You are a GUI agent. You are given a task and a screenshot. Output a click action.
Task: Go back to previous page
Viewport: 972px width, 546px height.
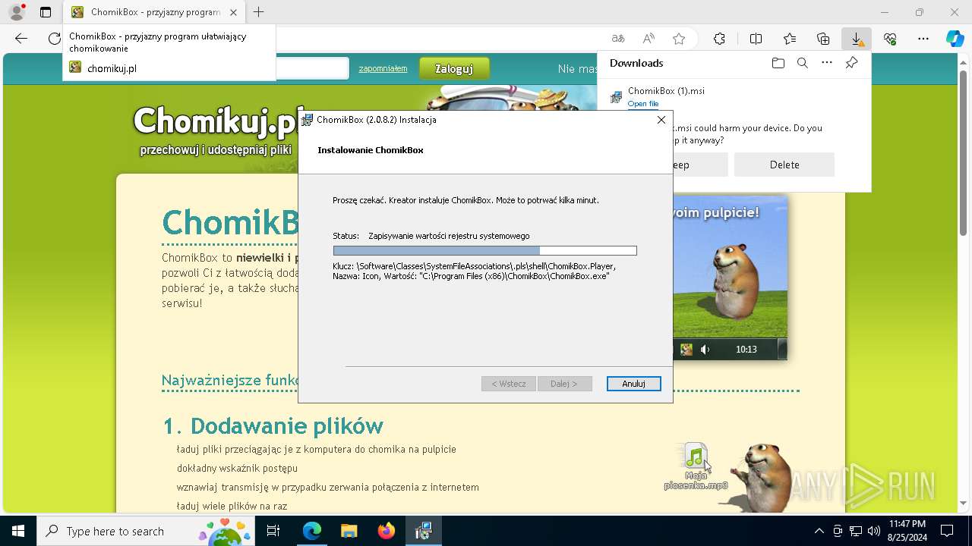pos(21,39)
